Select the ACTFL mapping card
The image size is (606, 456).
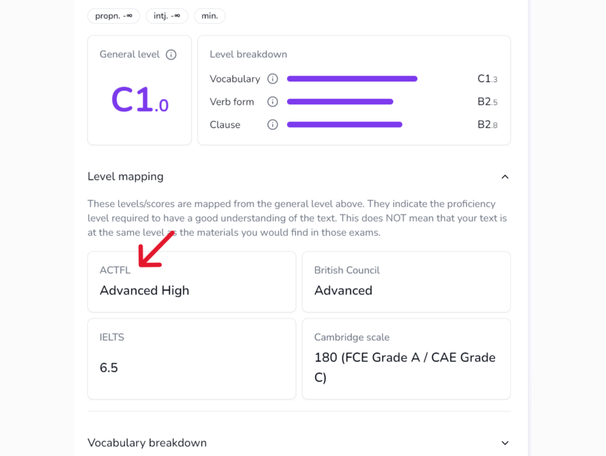[191, 281]
